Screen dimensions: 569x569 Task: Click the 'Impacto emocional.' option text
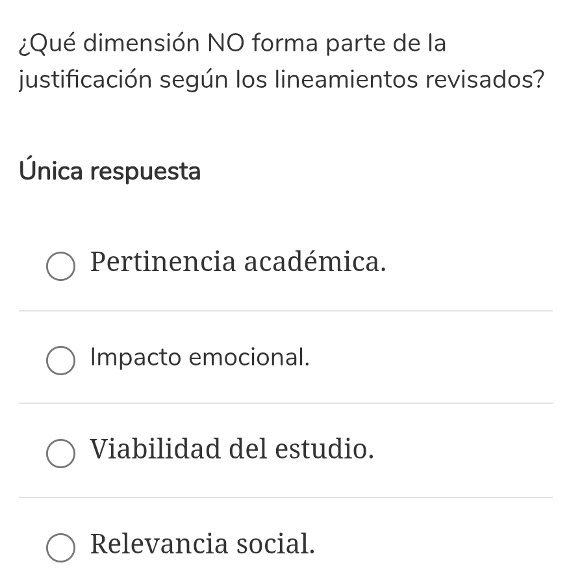(x=200, y=358)
